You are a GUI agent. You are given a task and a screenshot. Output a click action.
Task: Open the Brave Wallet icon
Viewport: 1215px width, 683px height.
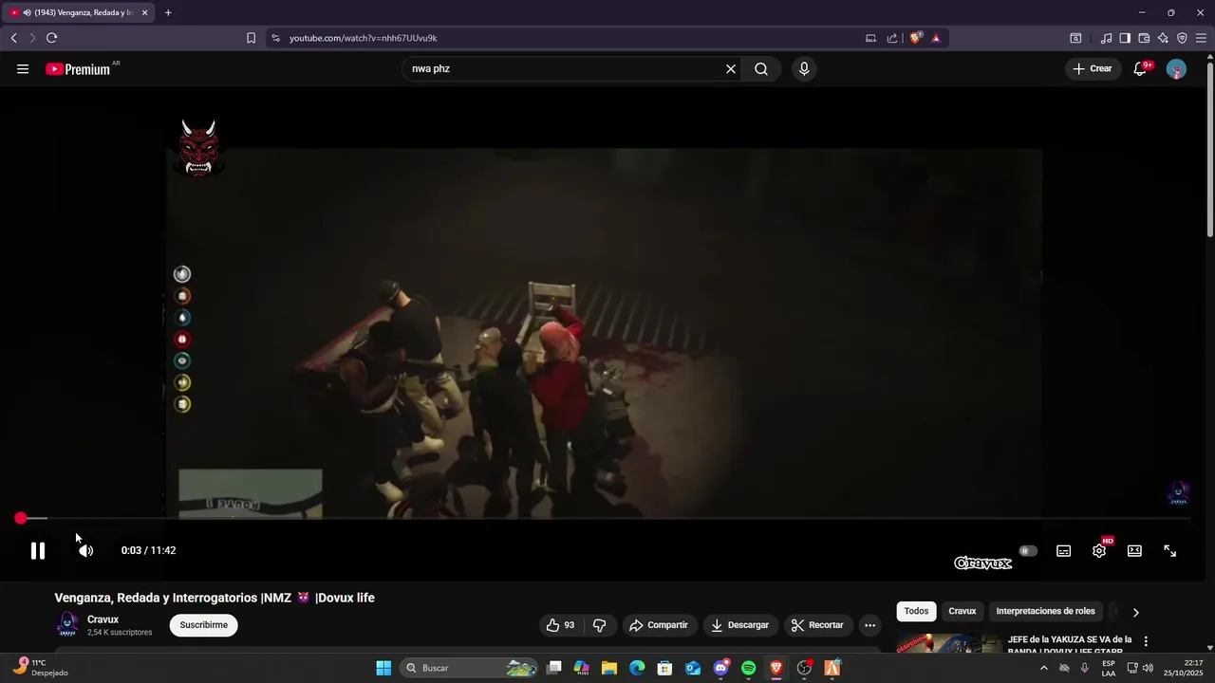[x=1144, y=38]
